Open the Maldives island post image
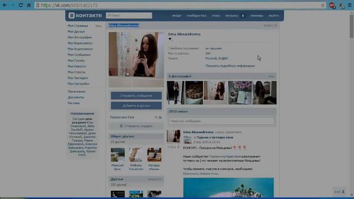Screen dimensions: 354x199 [228, 187]
